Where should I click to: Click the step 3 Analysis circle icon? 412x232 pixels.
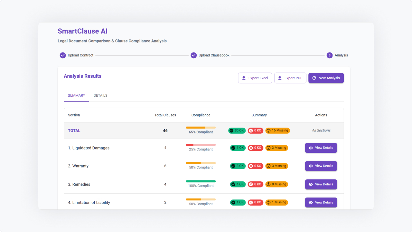point(330,55)
